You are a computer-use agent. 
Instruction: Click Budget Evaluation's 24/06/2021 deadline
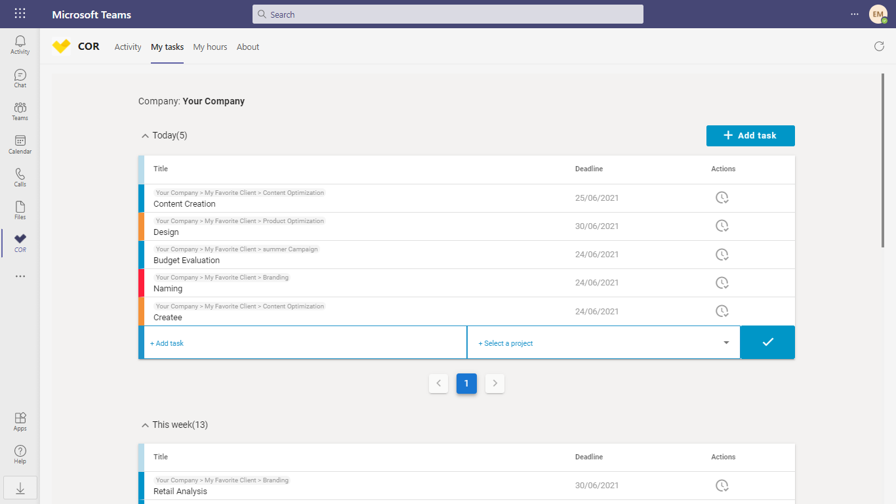coord(597,255)
